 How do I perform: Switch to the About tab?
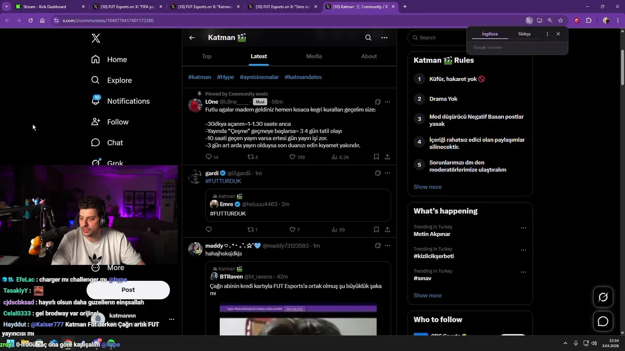coord(369,56)
